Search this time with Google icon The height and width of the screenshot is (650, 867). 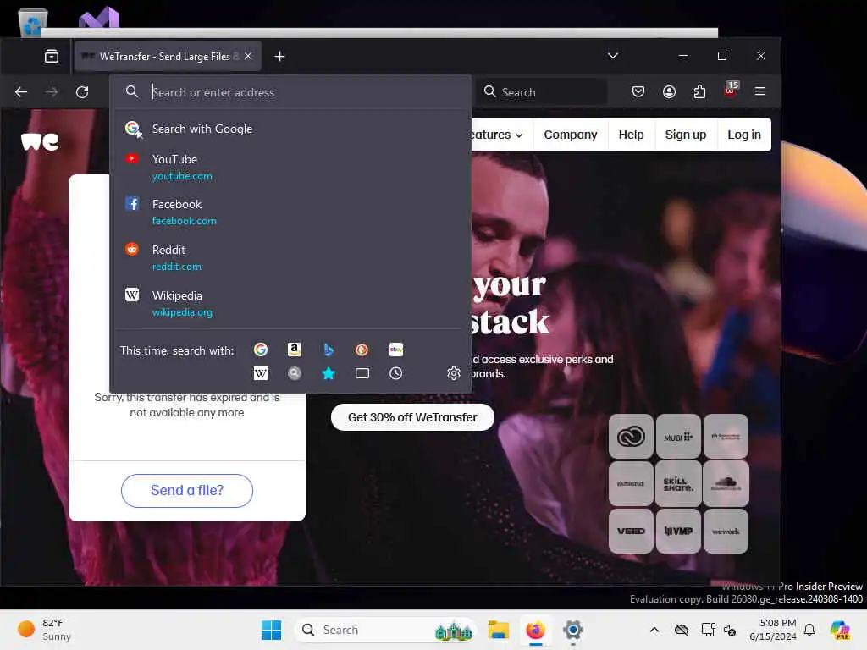[x=261, y=350]
